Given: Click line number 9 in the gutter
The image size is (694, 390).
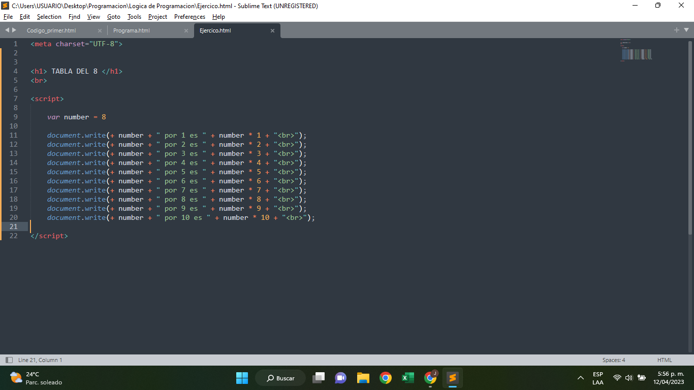Looking at the screenshot, I should [16, 117].
